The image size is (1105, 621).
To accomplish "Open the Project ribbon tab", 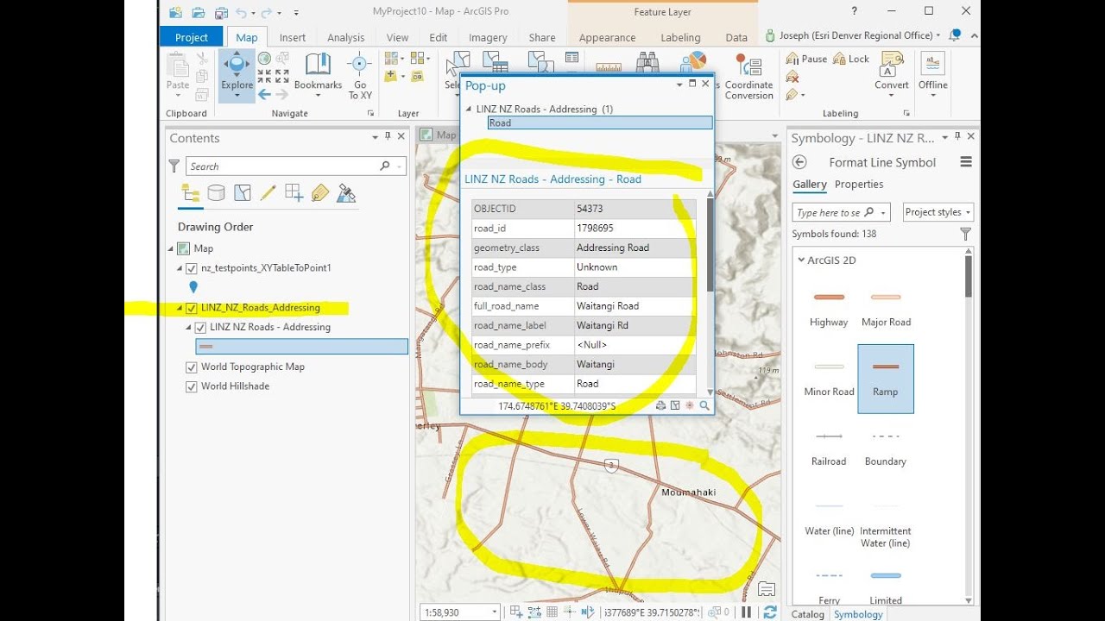I will pyautogui.click(x=192, y=37).
